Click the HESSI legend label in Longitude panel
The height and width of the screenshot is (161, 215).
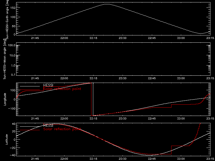pos(48,85)
